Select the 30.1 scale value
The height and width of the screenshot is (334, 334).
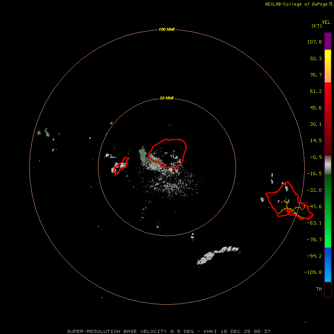coord(316,124)
